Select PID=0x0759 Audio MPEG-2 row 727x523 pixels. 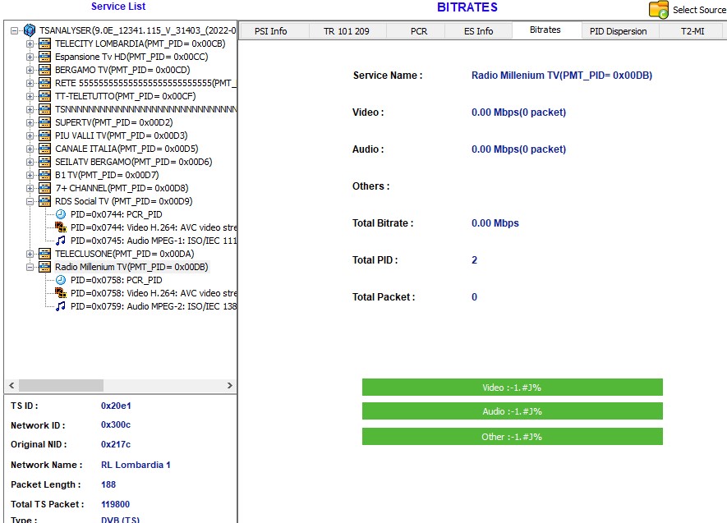click(x=154, y=306)
